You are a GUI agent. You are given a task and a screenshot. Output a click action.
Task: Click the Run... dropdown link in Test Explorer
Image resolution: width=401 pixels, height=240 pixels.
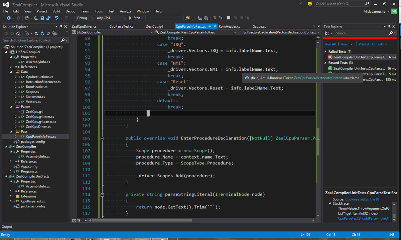347,44
